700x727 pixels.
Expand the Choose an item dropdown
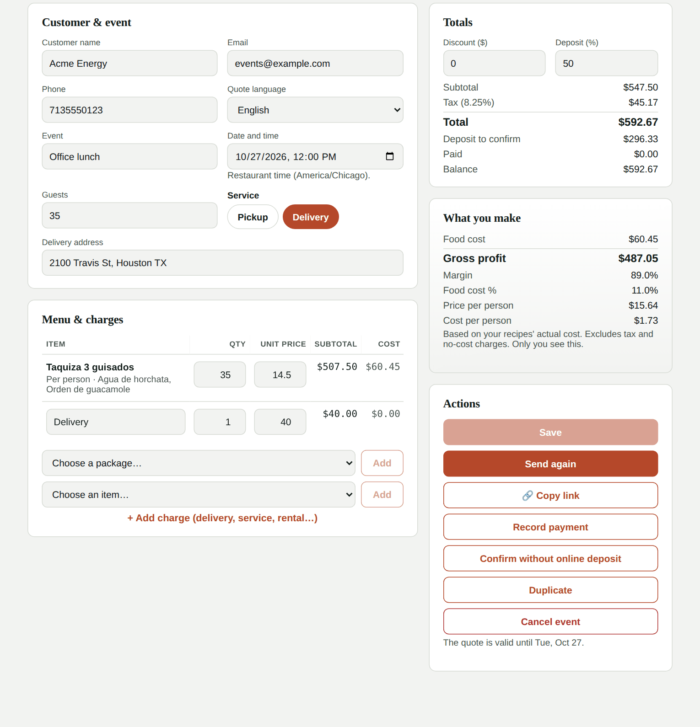[199, 494]
